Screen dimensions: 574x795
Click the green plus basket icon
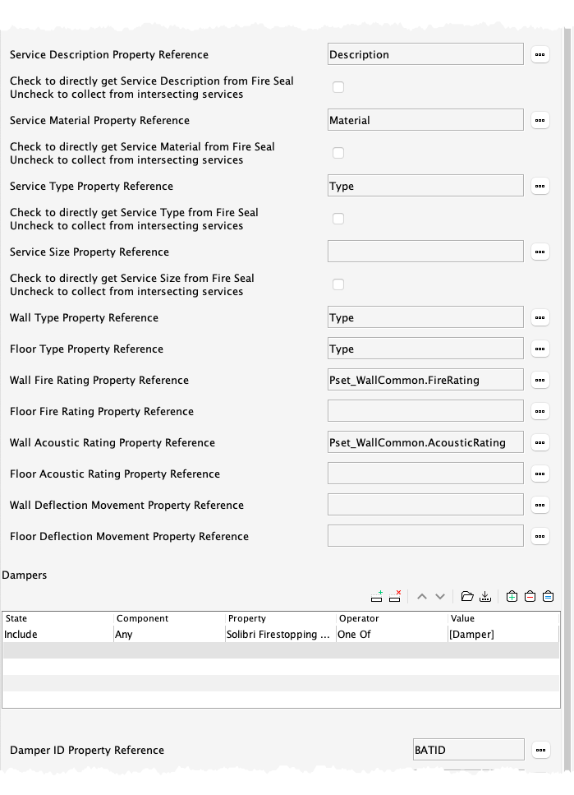pos(512,596)
